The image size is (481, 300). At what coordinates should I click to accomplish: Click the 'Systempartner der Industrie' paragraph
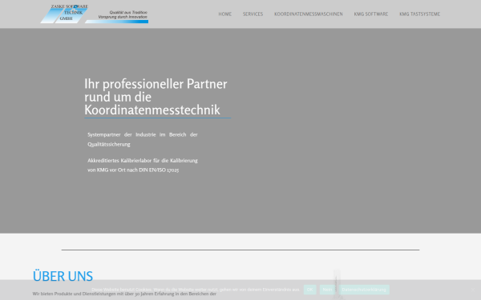tap(143, 139)
